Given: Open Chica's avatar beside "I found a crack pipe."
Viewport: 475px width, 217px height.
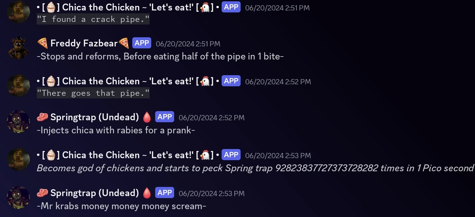Looking at the screenshot, I should click(18, 12).
